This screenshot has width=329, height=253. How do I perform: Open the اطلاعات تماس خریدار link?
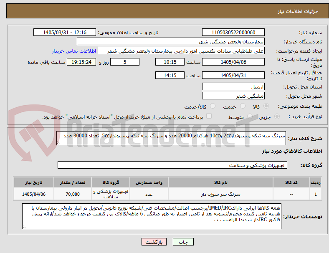click(74, 51)
